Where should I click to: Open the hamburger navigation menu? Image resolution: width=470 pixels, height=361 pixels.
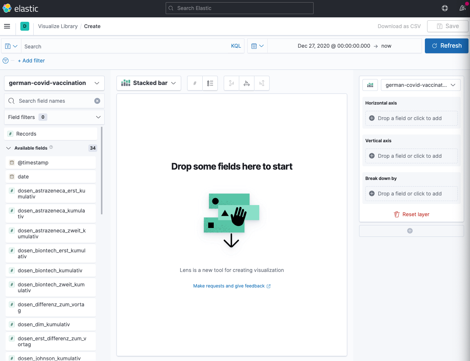[7, 26]
